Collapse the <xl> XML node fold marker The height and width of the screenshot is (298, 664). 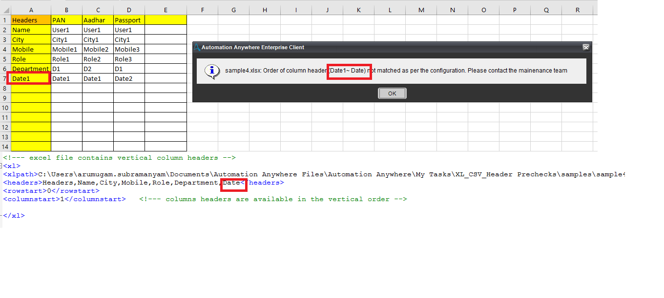(1, 166)
